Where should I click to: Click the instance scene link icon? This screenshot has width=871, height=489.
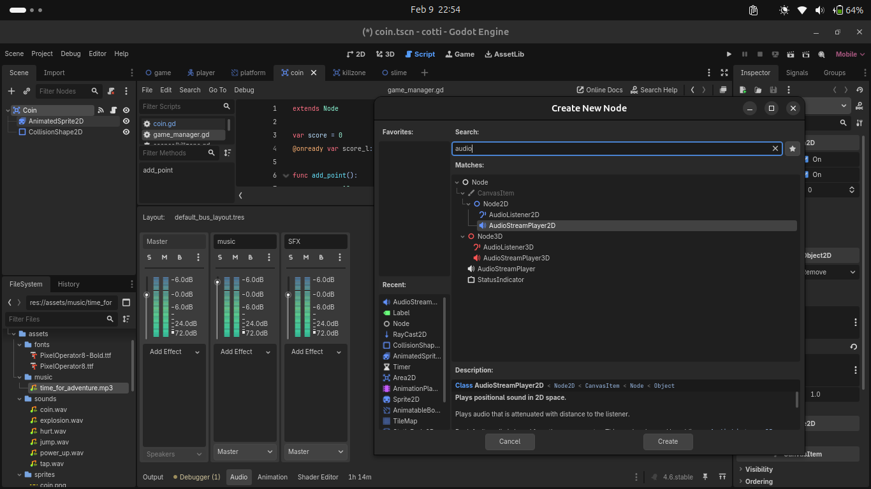click(27, 91)
